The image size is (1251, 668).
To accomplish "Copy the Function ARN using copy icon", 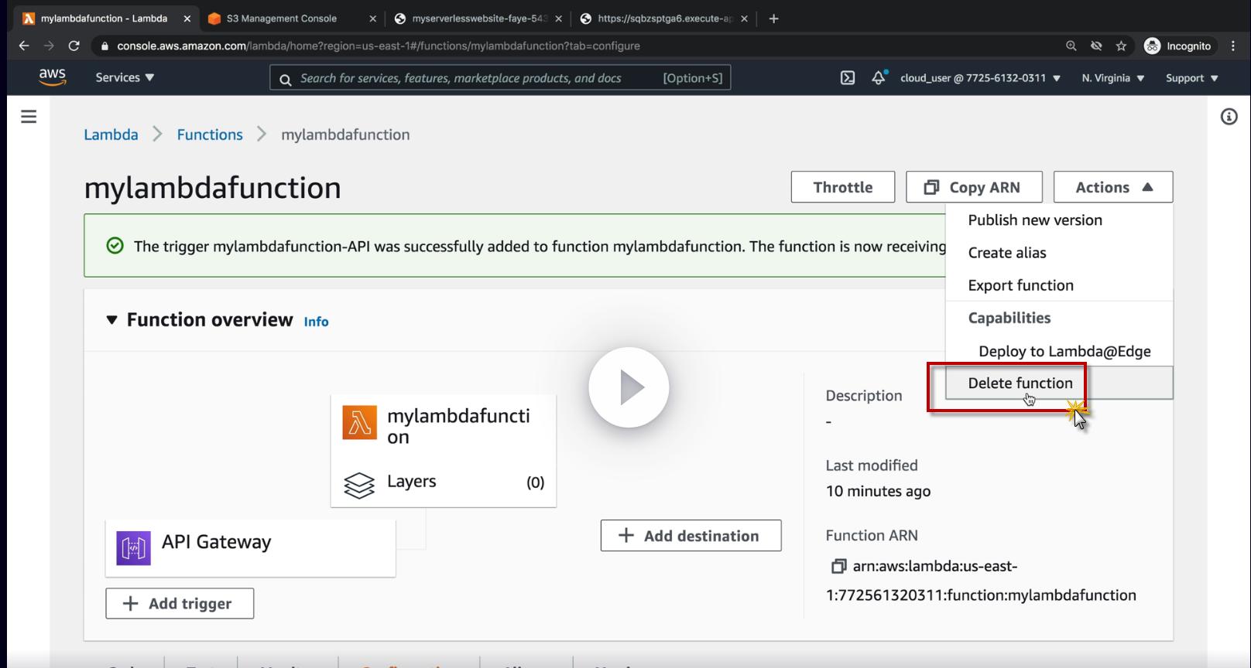I will coord(838,567).
